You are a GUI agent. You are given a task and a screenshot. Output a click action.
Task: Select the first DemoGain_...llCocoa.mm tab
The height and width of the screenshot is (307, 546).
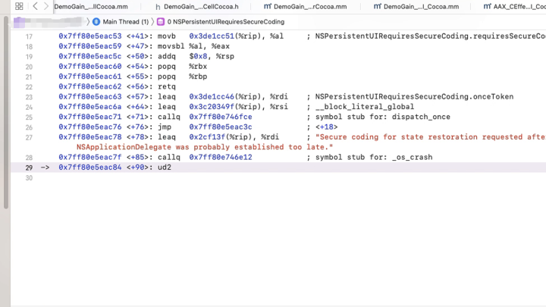click(x=84, y=6)
